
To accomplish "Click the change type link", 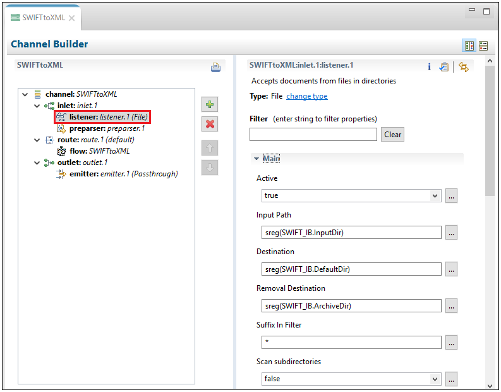I will 307,96.
